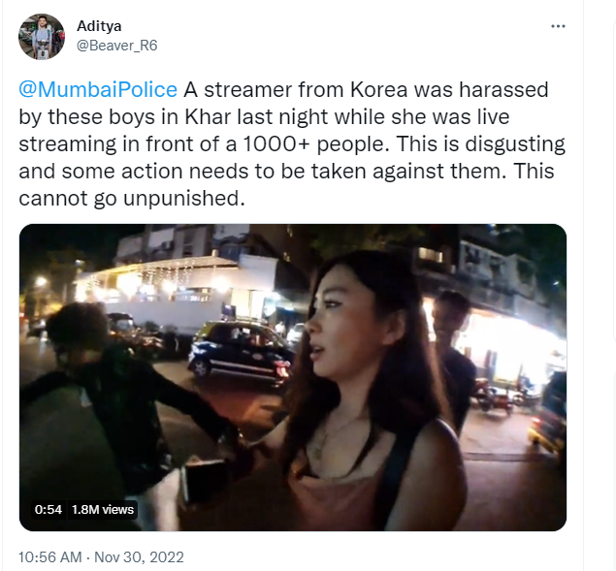Click the black taxi in the video
Viewport: 616px width, 571px height.
(x=241, y=353)
